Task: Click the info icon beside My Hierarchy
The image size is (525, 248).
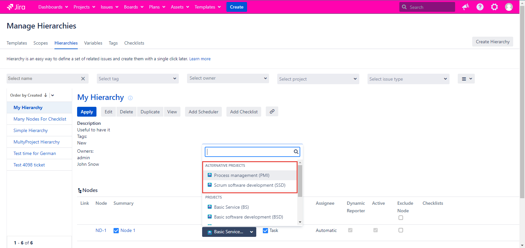Action: point(130,98)
